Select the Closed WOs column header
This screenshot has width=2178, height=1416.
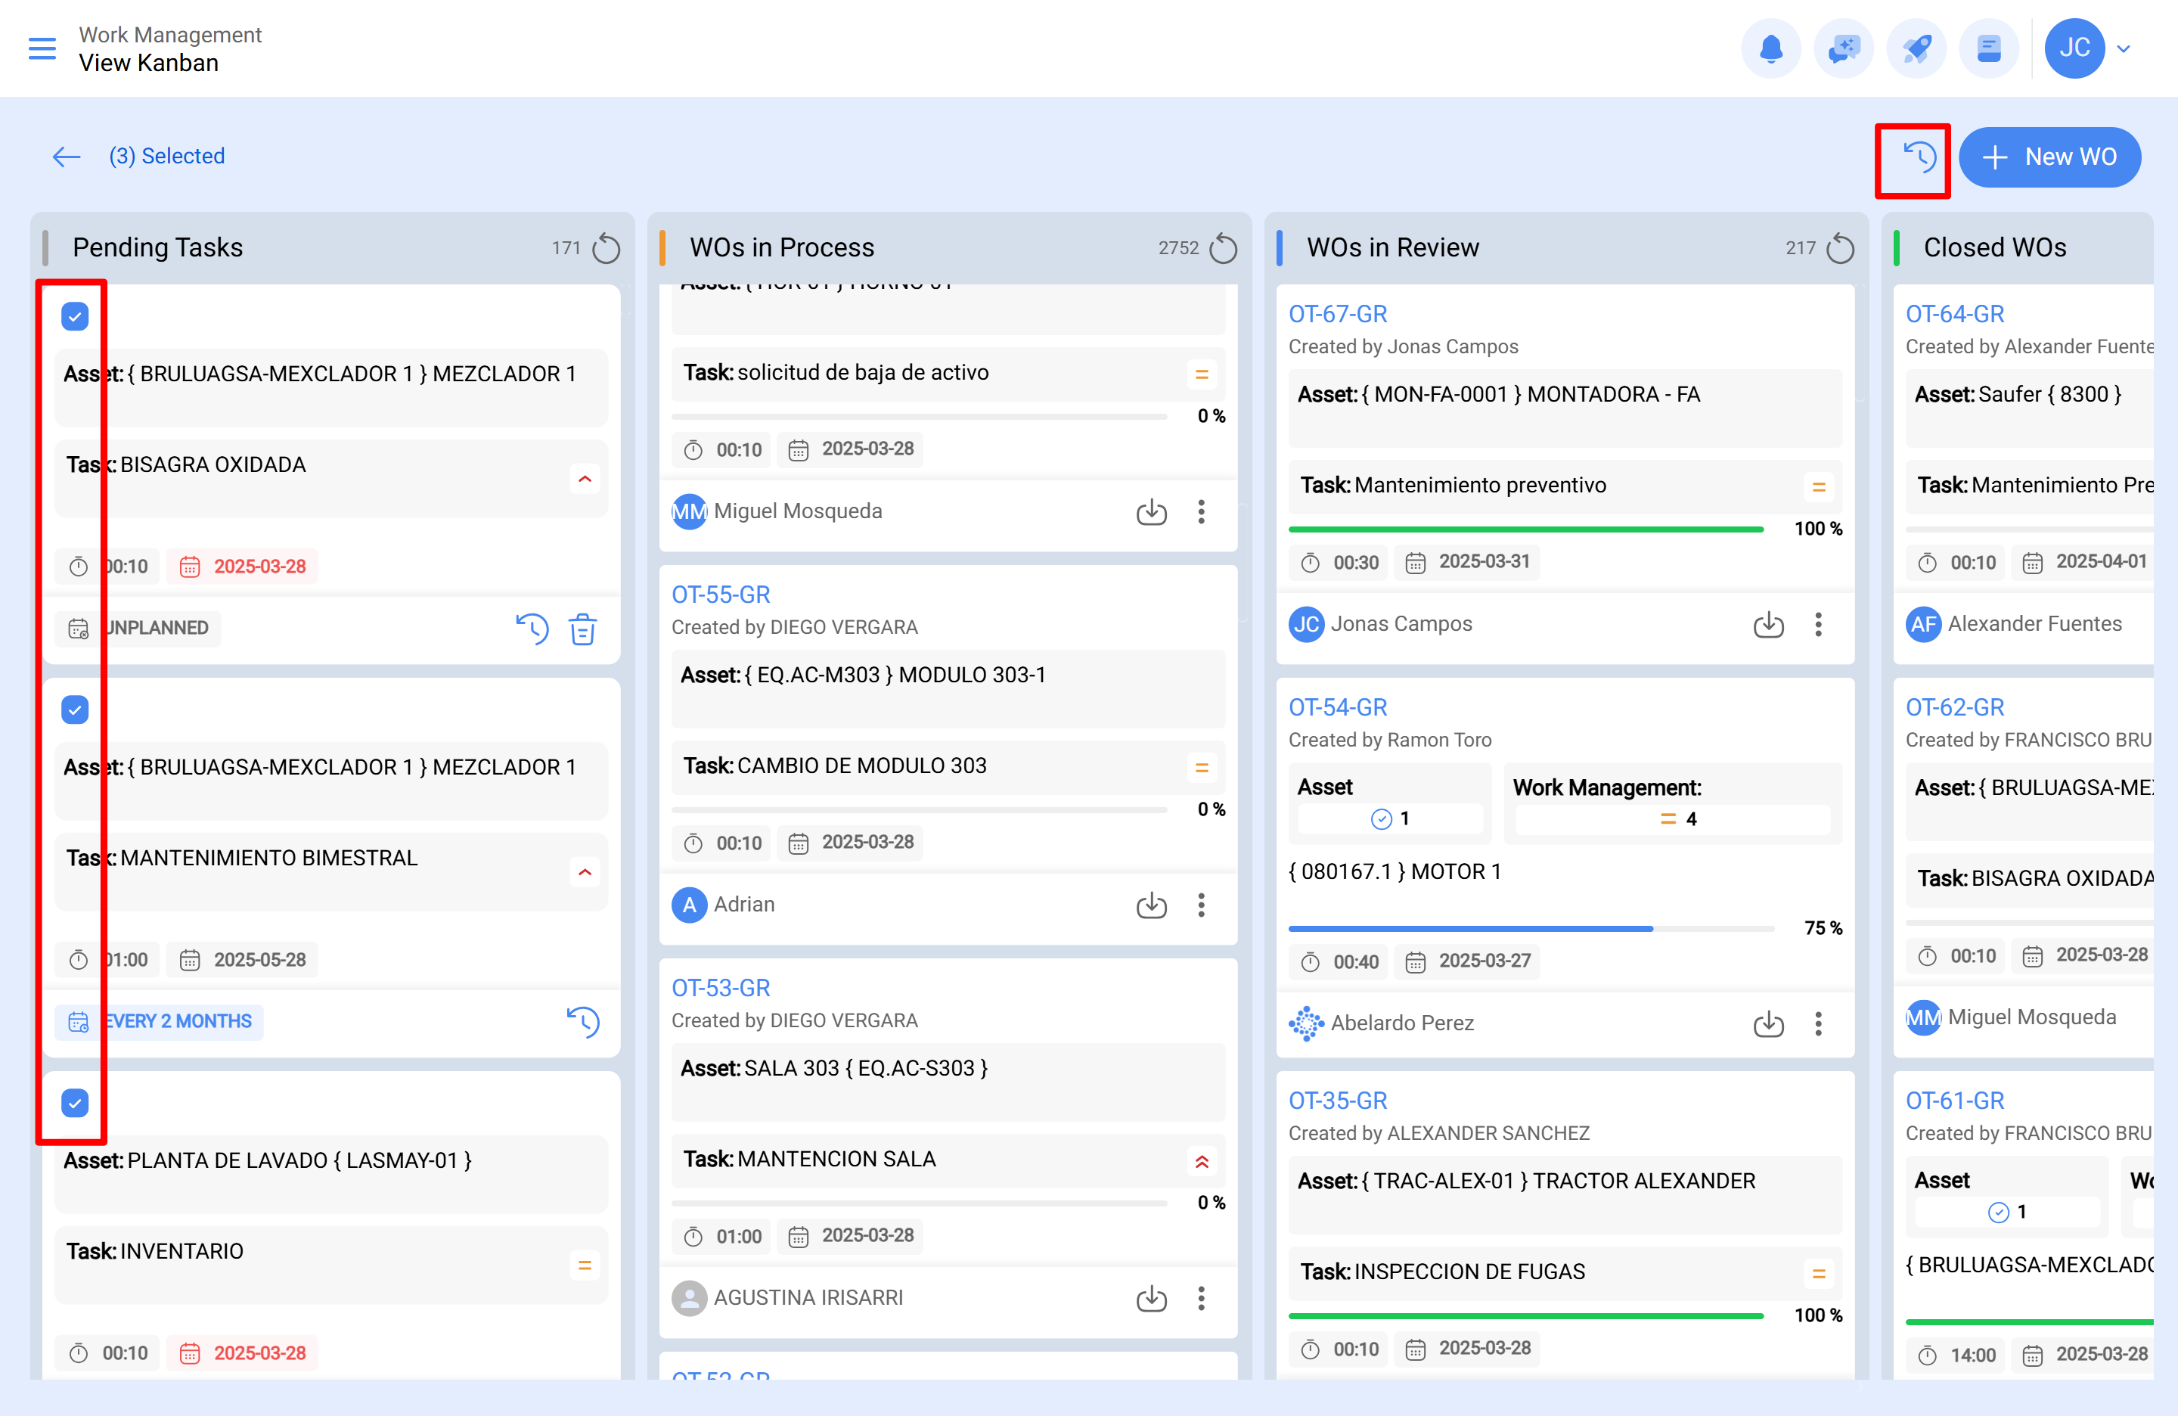click(1994, 248)
